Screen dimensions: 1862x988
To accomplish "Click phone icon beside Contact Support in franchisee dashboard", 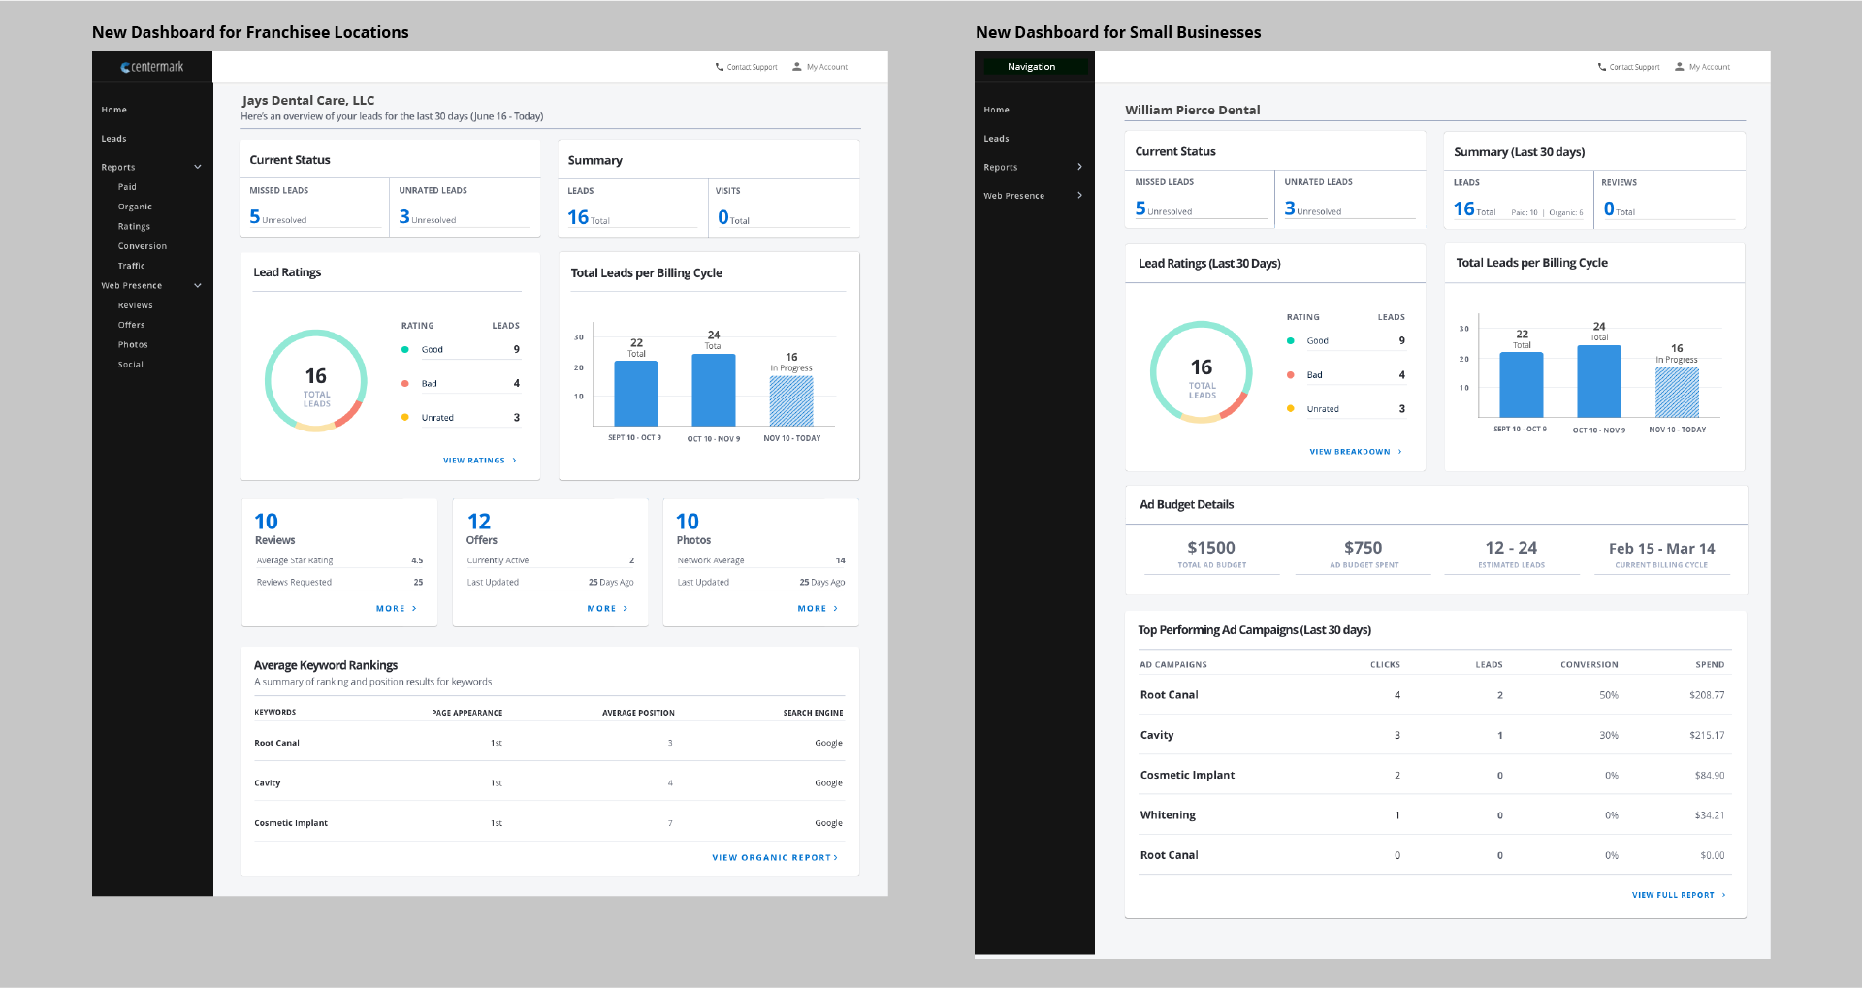I will coord(720,67).
